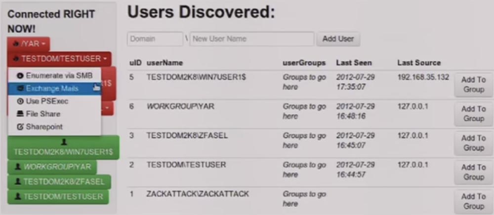Expand the red /YAR dropdown caret
This screenshot has height=215, width=494.
[x=43, y=44]
